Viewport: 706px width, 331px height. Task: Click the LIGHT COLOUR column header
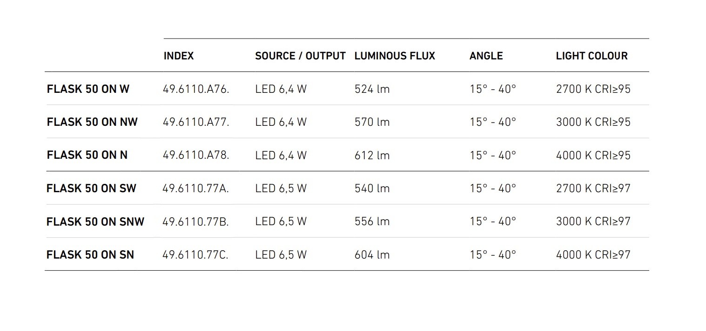tap(592, 56)
